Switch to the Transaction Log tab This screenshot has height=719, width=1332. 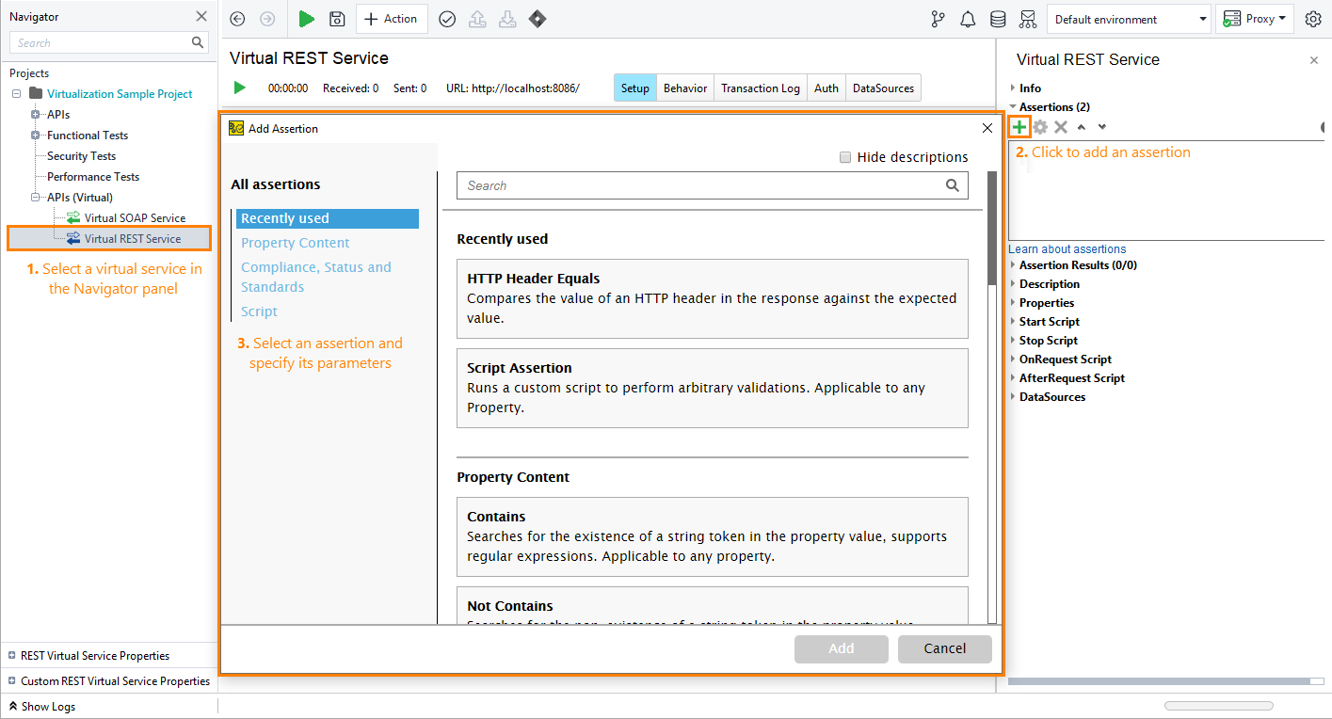(x=760, y=88)
